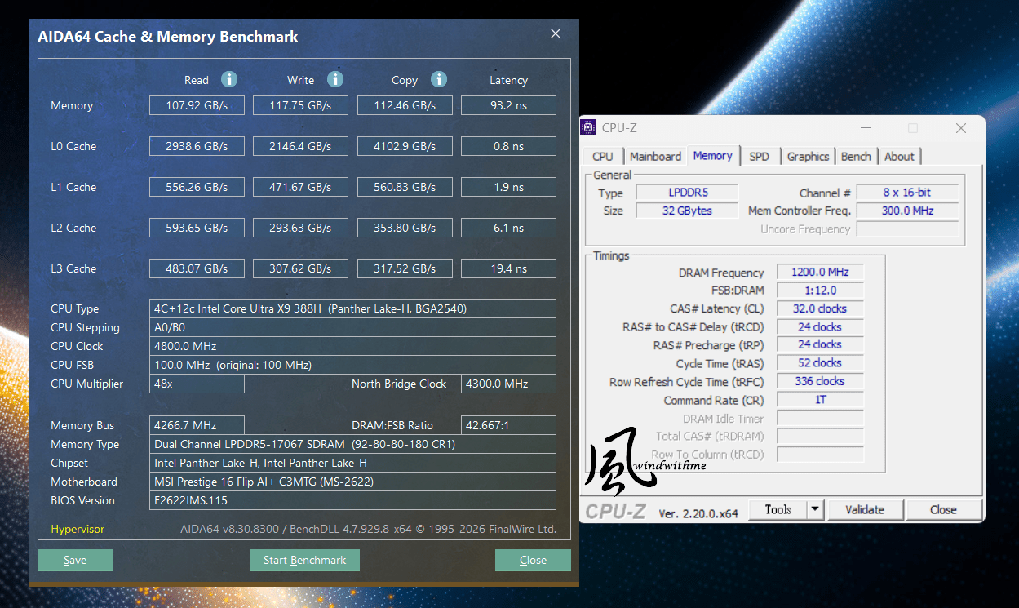Image resolution: width=1019 pixels, height=608 pixels.
Task: Close the AIDA64 benchmark window
Action: tap(556, 34)
